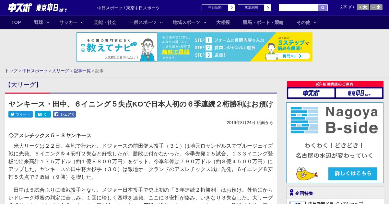Image resolution: width=389 pixels, height=204 pixels.
Task: Open the 地域スポーツ menu
Action: (186, 22)
